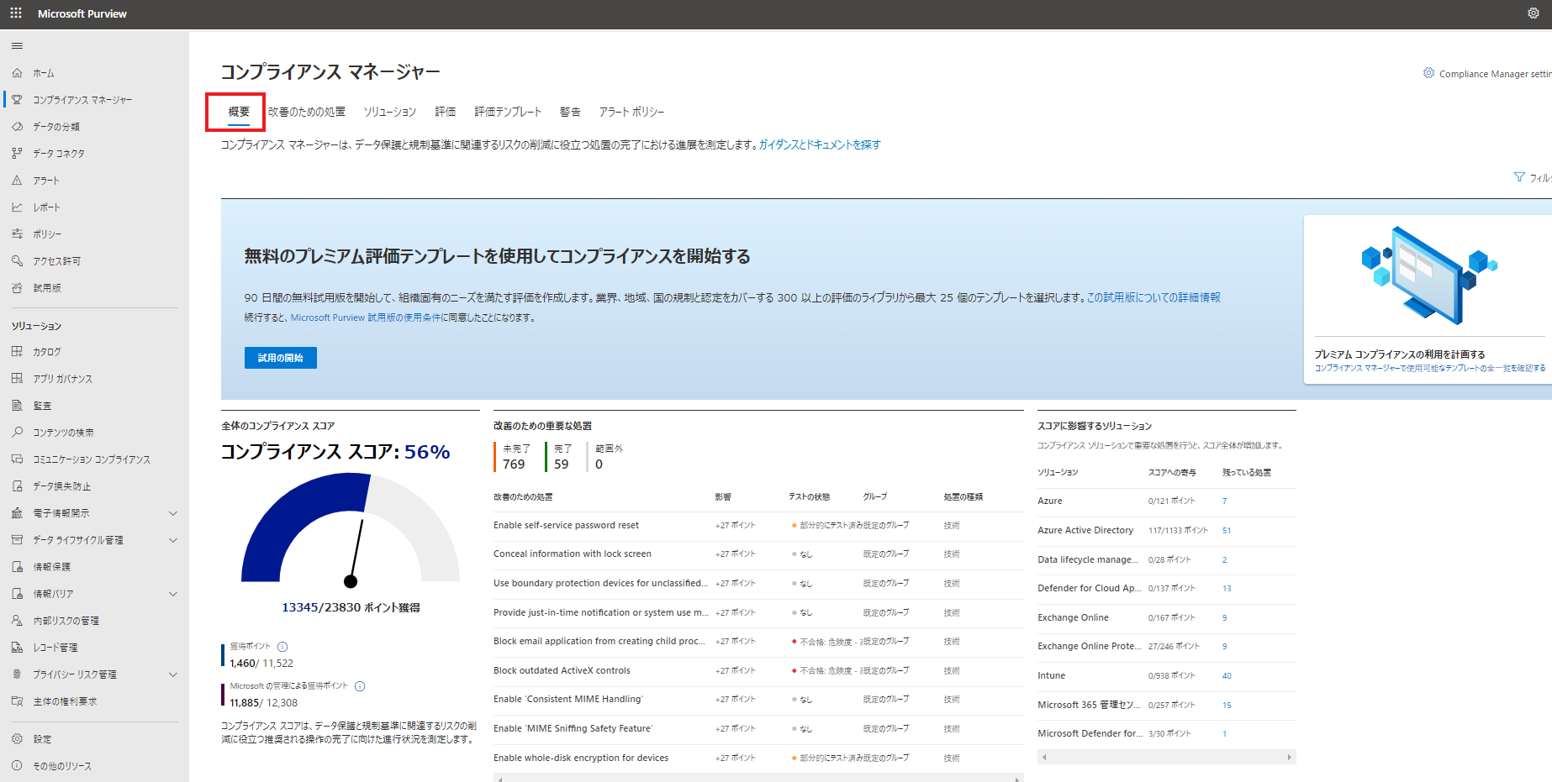Click the データ コネクタ icon
Image resolution: width=1552 pixels, height=782 pixels.
click(17, 154)
